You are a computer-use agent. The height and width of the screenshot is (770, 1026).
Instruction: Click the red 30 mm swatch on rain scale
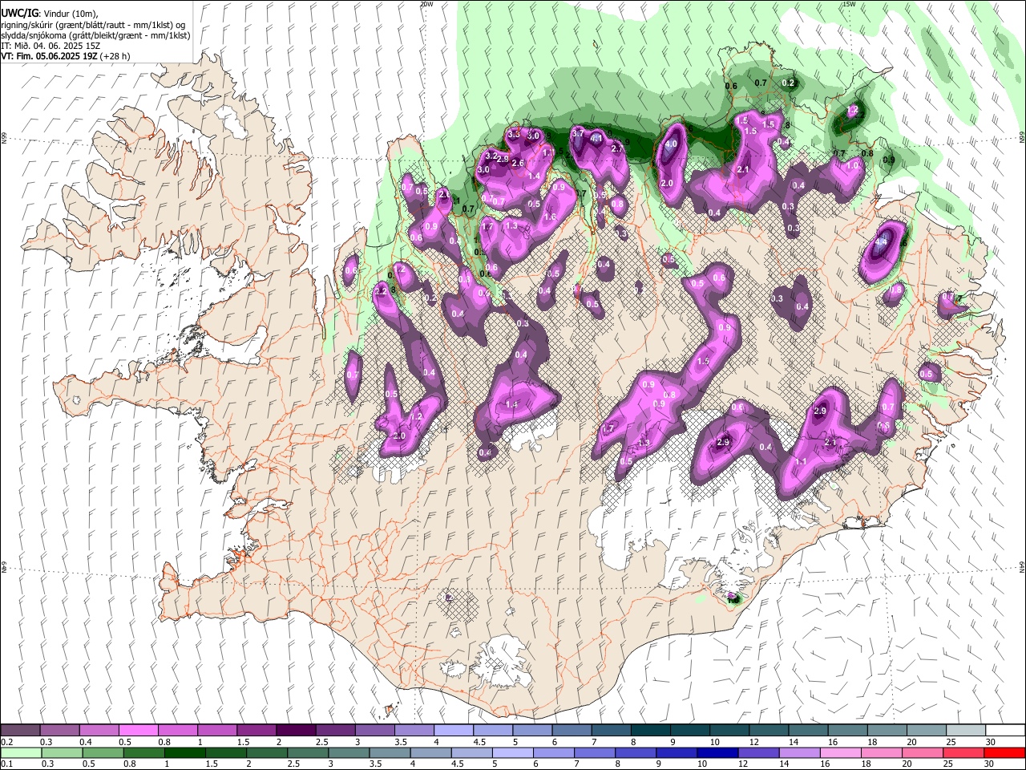click(1004, 752)
